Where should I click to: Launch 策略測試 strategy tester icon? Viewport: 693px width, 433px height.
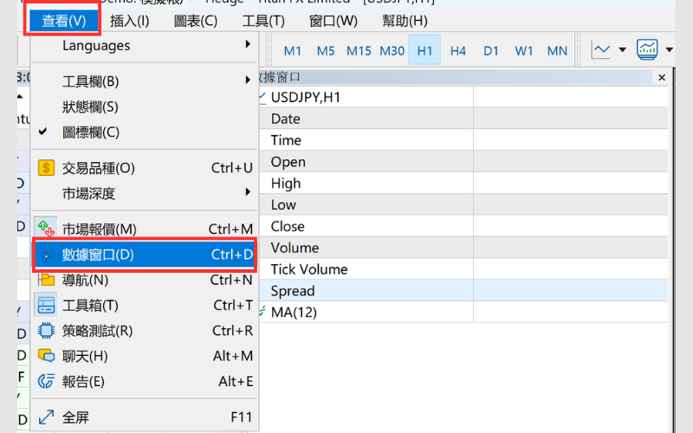point(46,330)
